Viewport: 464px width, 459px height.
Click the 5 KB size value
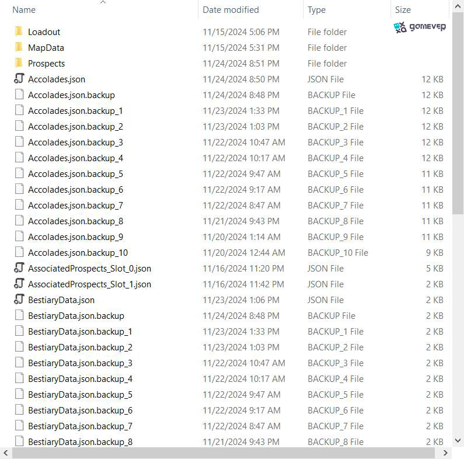click(x=434, y=268)
